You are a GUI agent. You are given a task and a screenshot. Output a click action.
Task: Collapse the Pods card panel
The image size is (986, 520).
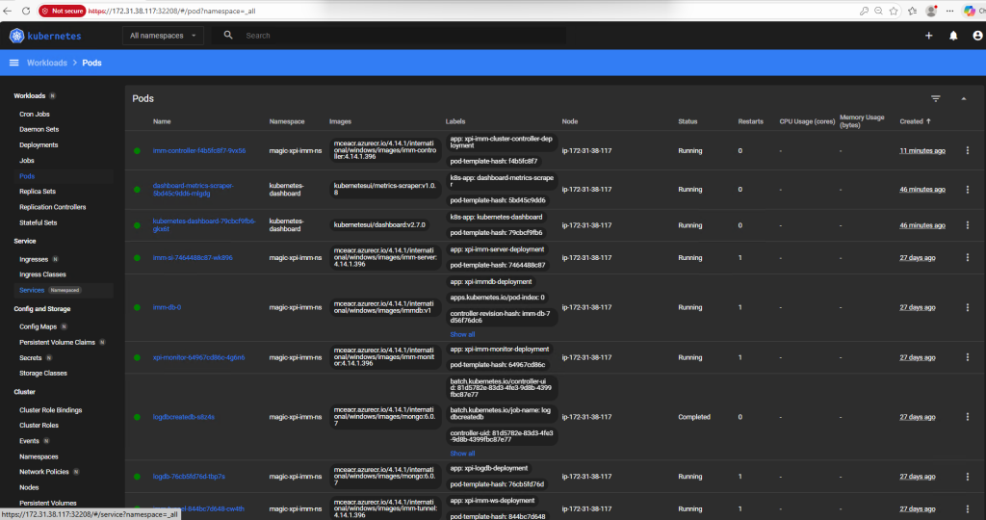coord(964,98)
